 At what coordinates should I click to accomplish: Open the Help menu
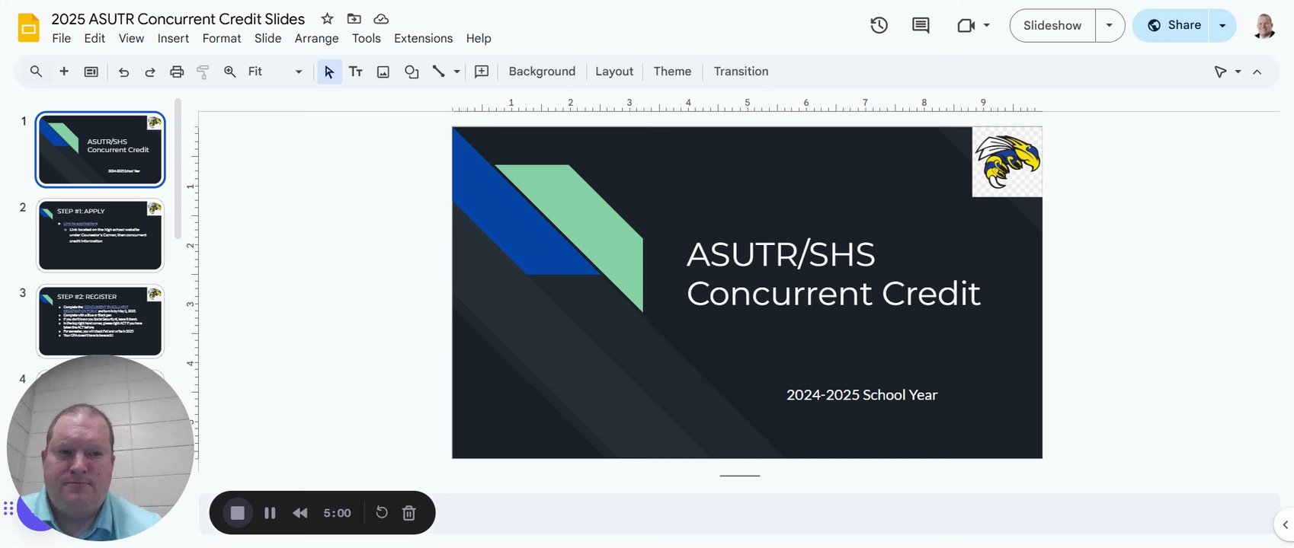coord(479,38)
